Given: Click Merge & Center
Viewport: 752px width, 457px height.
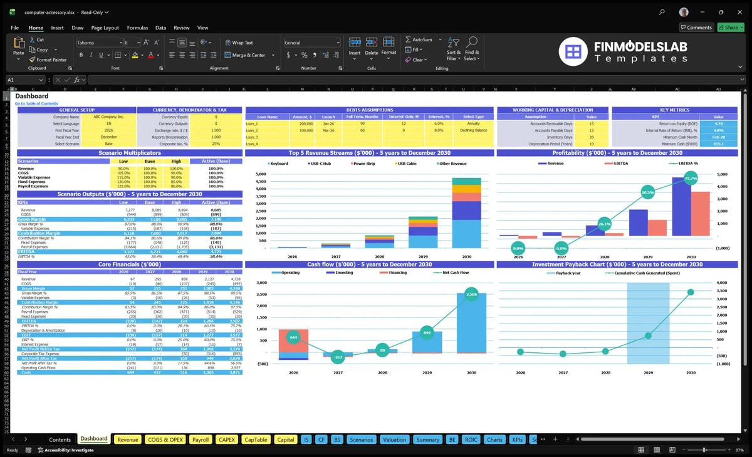Looking at the screenshot, I should pos(245,55).
